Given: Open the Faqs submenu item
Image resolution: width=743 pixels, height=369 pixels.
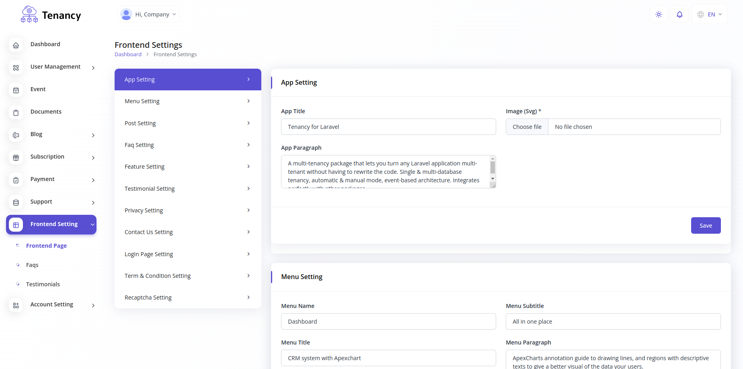Looking at the screenshot, I should [x=32, y=265].
